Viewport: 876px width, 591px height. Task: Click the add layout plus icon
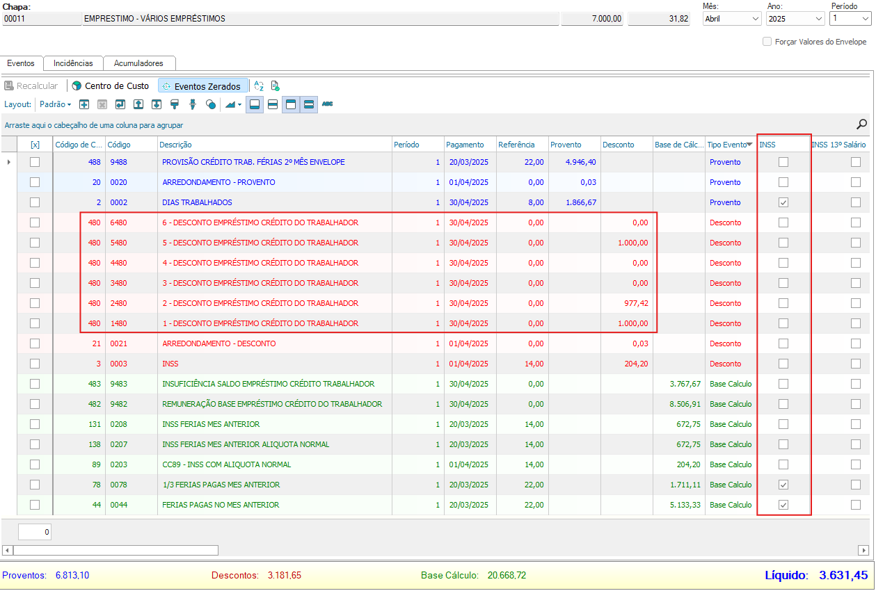(84, 104)
